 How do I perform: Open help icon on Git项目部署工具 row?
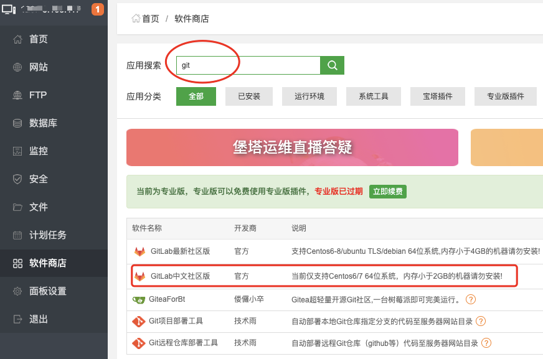[481, 321]
